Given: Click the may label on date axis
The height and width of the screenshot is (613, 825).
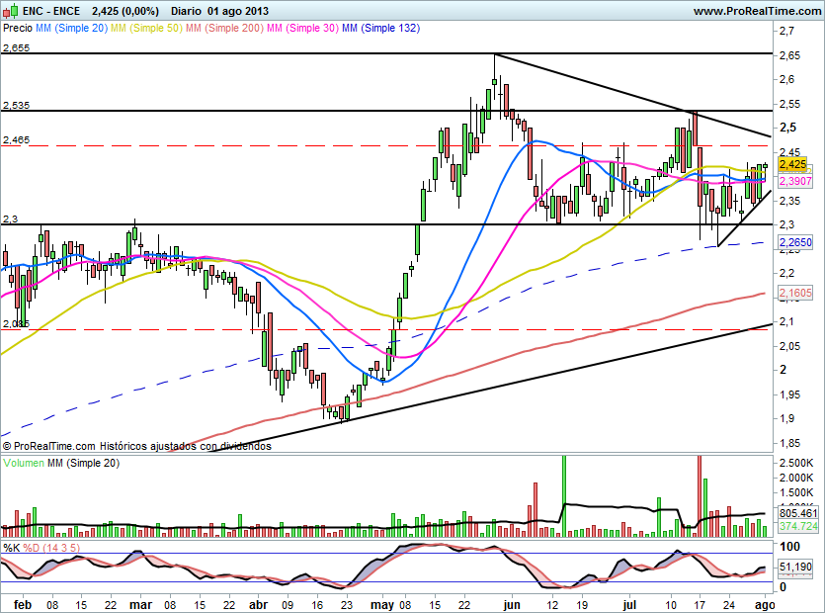Looking at the screenshot, I should click(x=382, y=605).
